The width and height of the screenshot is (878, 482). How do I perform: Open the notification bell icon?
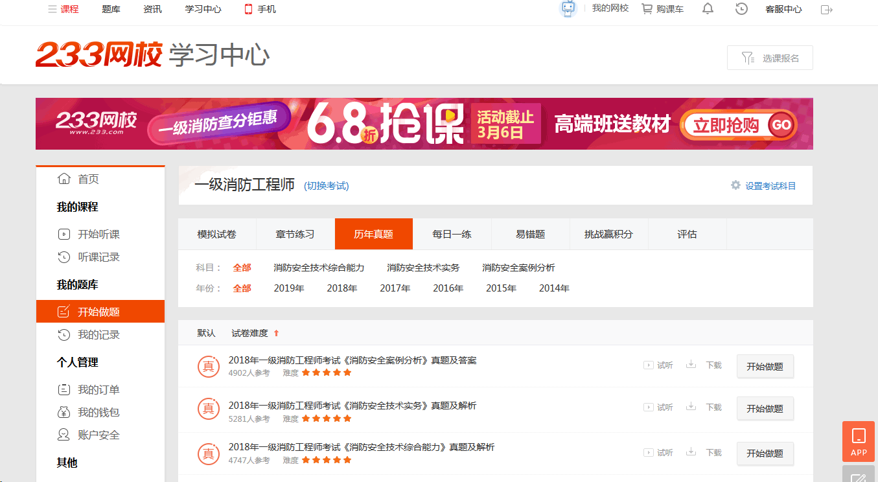click(708, 9)
